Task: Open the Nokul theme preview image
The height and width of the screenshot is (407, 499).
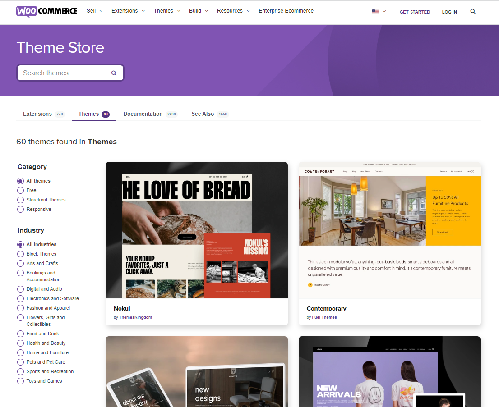Action: pos(197,230)
